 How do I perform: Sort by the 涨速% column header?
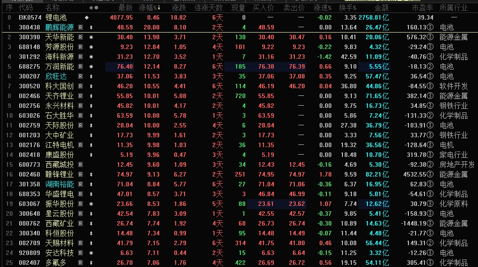point(323,8)
